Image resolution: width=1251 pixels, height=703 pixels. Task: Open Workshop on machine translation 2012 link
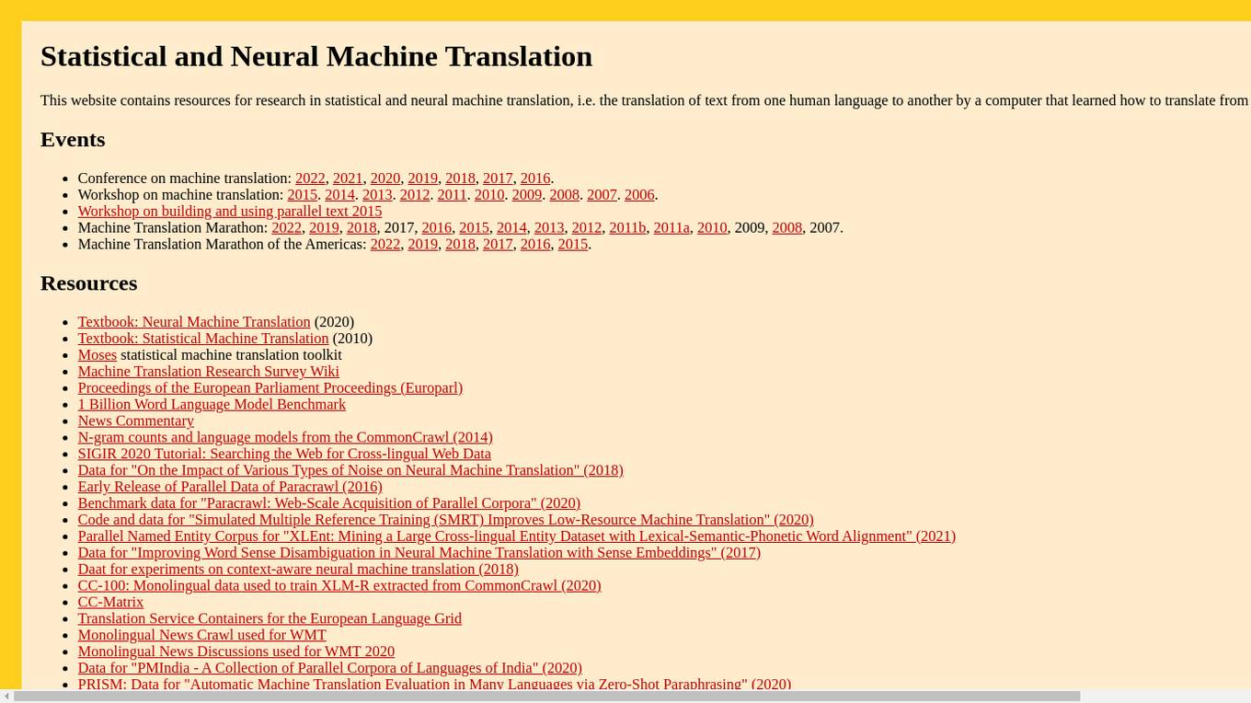[415, 195]
